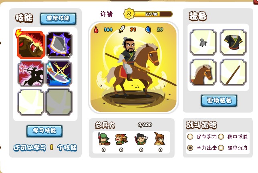Select the mounted archer skill icon
The width and height of the screenshot is (258, 173).
[x=31, y=74]
